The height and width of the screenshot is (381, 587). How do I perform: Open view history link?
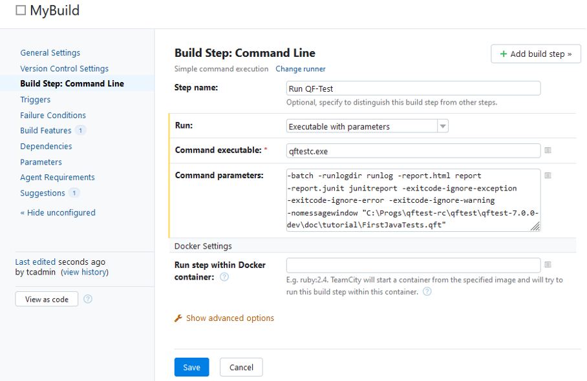click(x=85, y=273)
